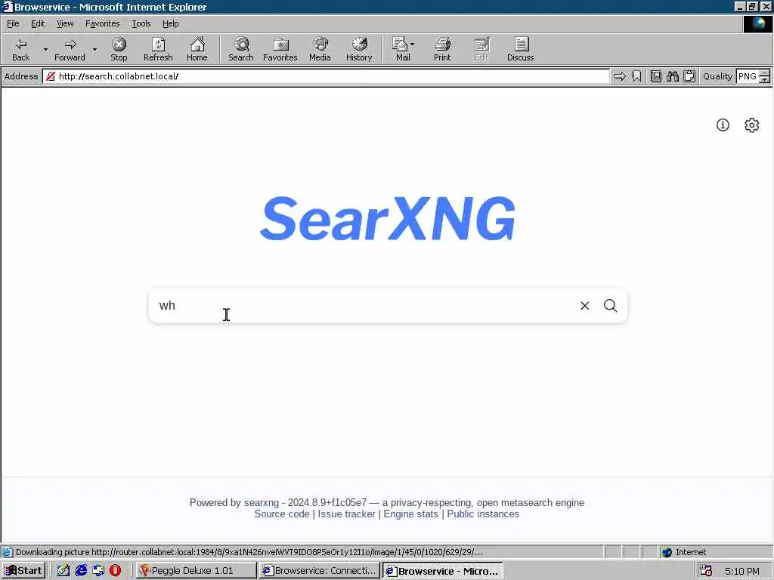Open the Issue tracker link
Screen dimensions: 774x580
(x=346, y=514)
